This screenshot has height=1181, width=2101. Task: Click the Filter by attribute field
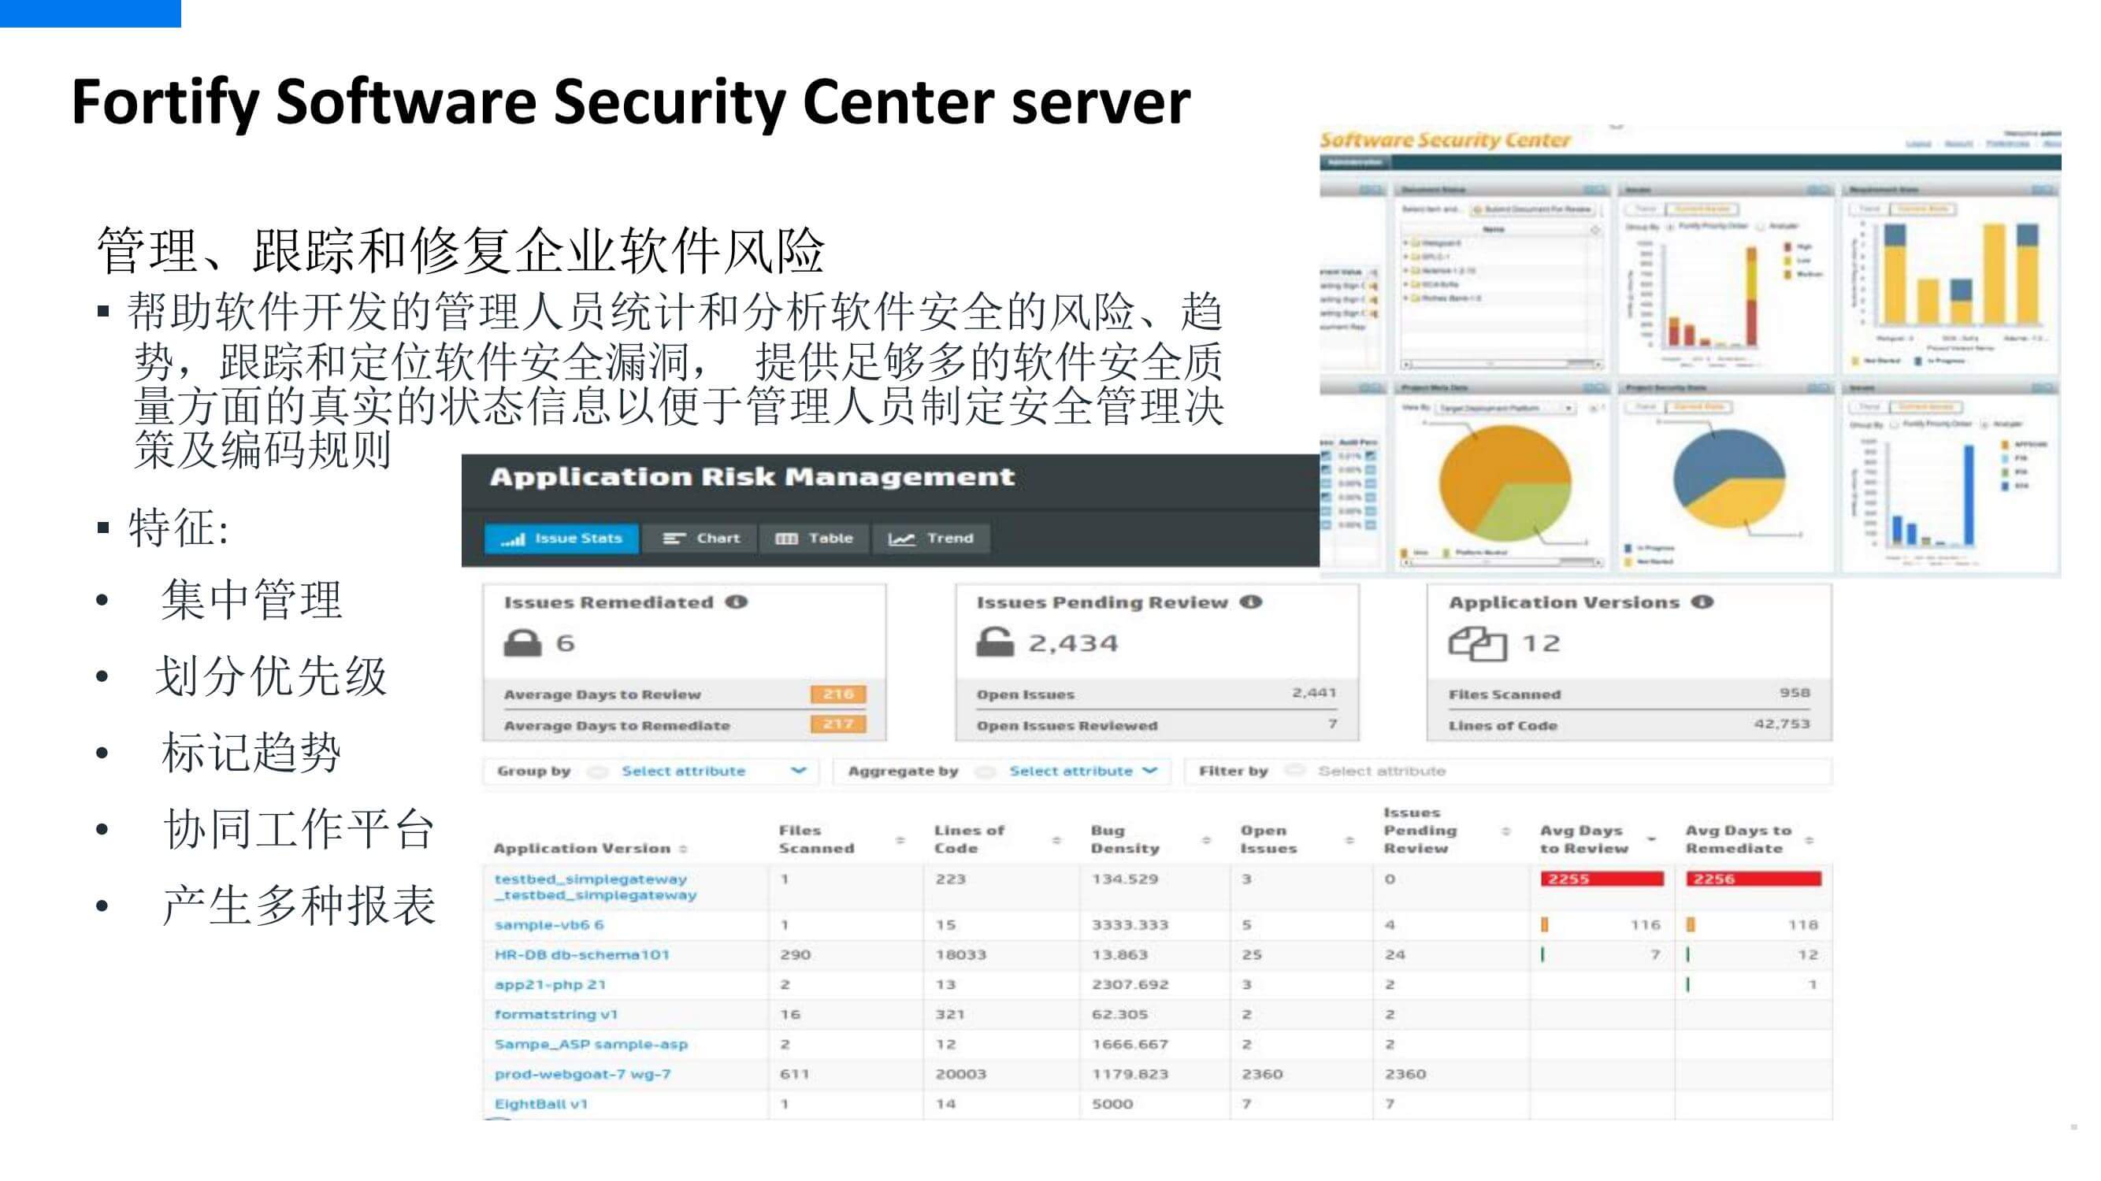click(1572, 770)
